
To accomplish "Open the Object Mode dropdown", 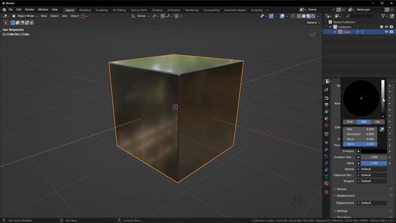I will pos(25,16).
